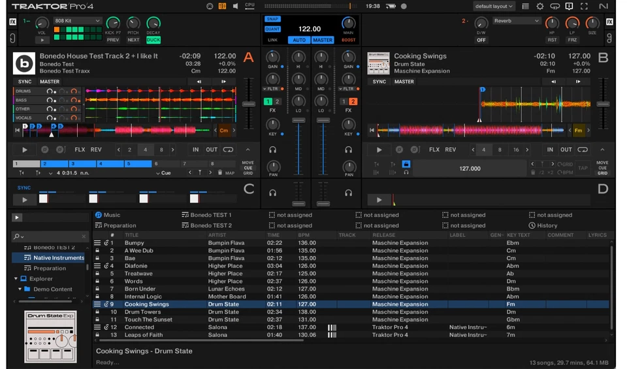The image size is (627, 369).
Task: Click the layout list icon in header
Action: [x=525, y=6]
